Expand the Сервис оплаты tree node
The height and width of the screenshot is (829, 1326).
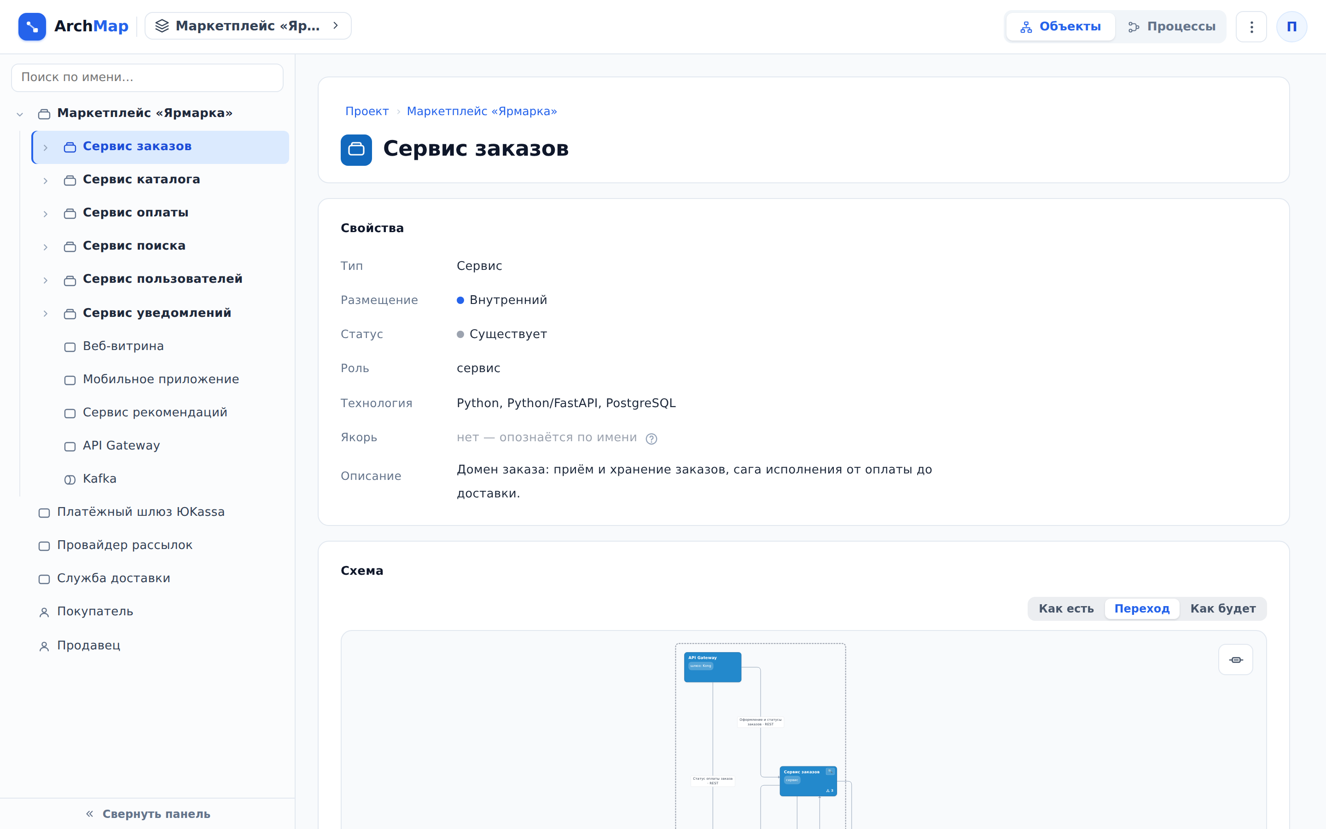coord(46,214)
